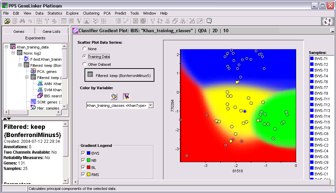Click the large V variable toolbar icon

tap(79, 21)
